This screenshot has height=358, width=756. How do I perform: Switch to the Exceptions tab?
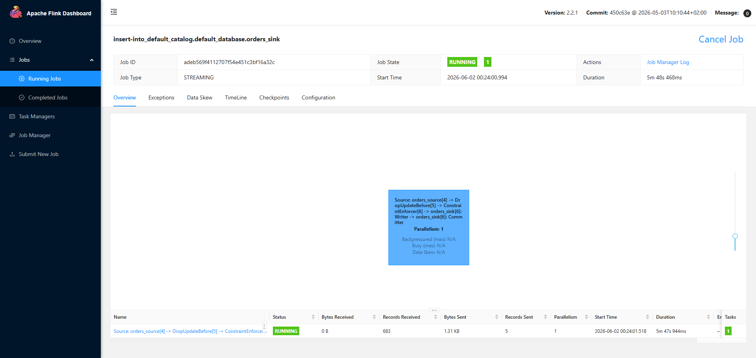[x=161, y=97]
